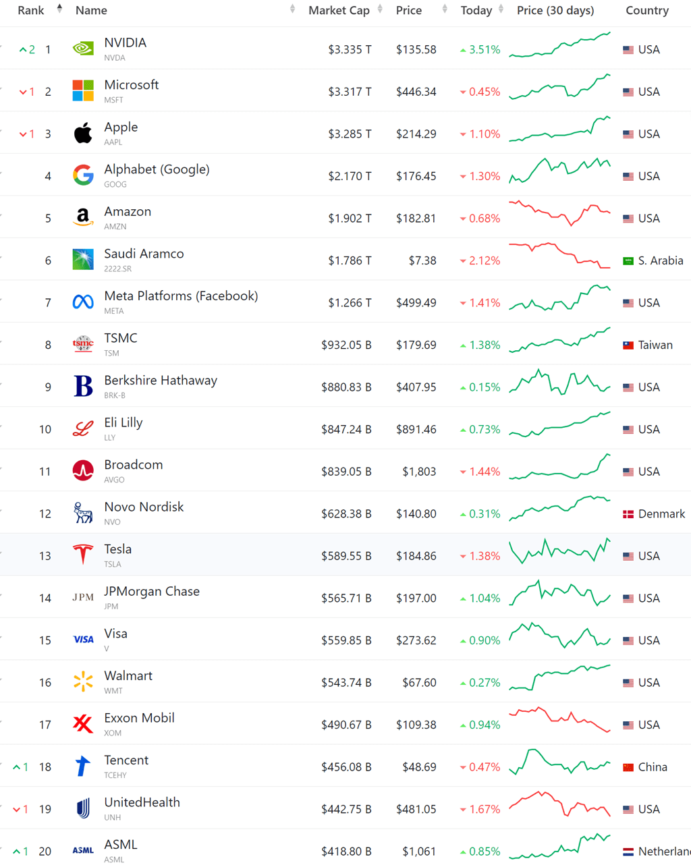The image size is (691, 865).
Task: Sort by Market Cap column arrows
Action: coord(380,9)
